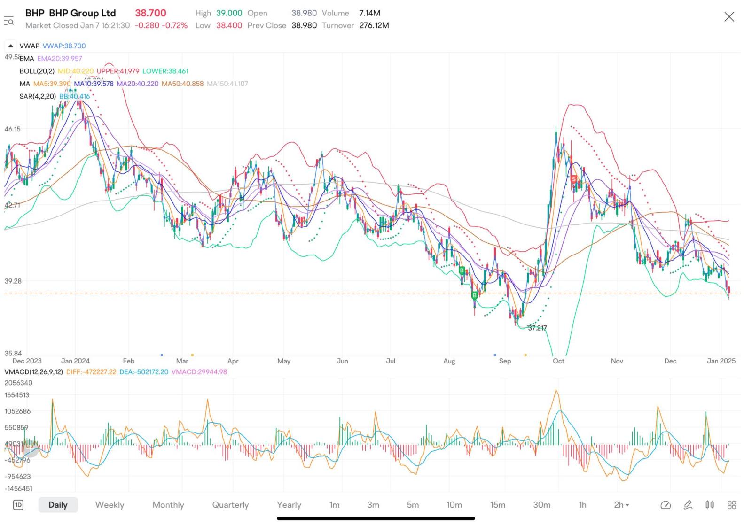Click the MA50:40.858 label
The height and width of the screenshot is (525, 752).
[182, 84]
